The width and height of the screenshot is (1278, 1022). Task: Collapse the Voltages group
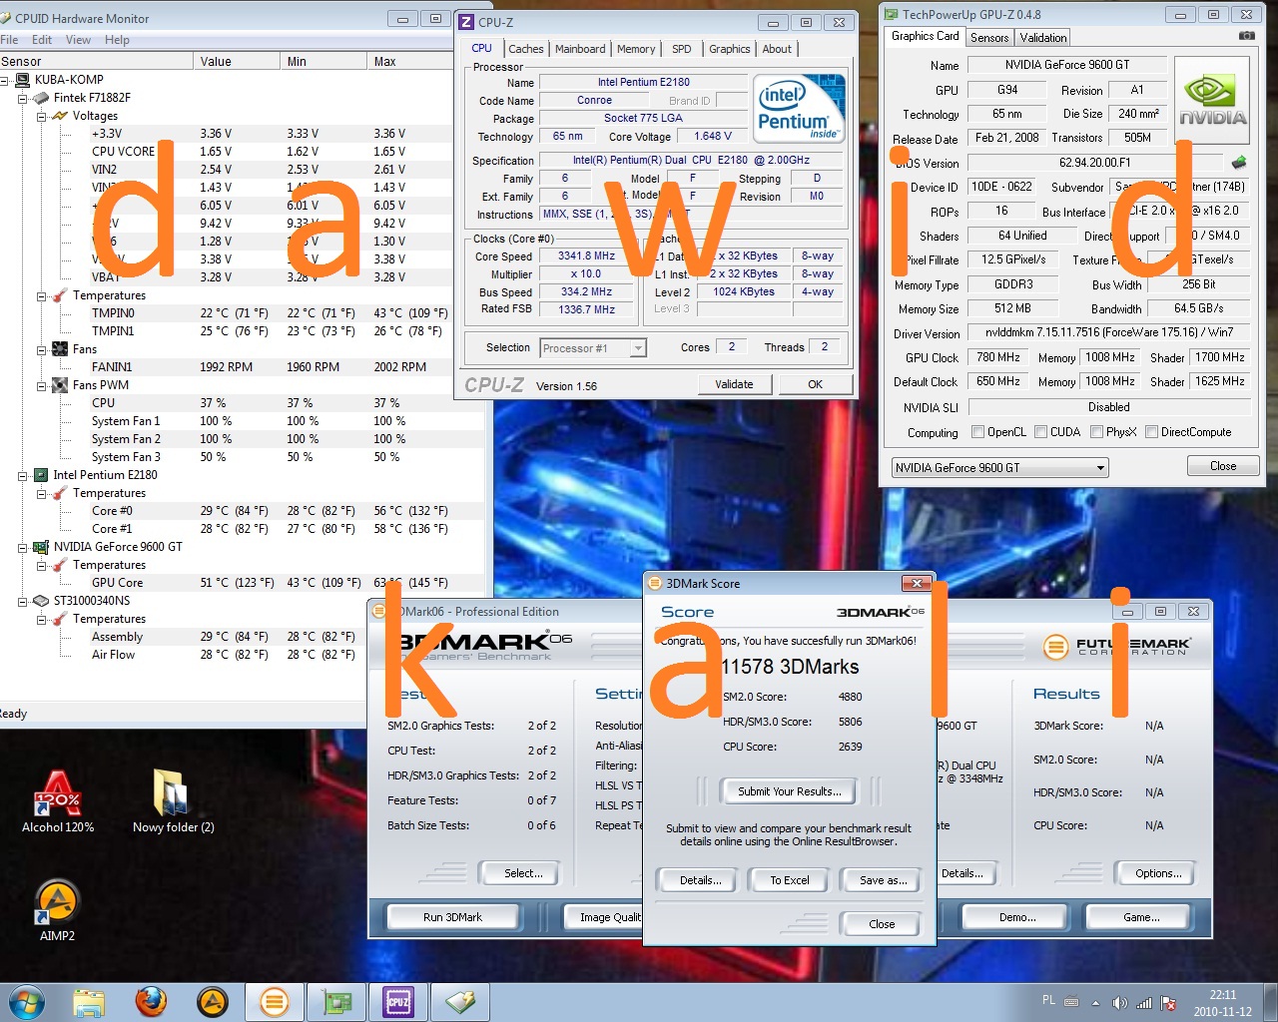pos(42,116)
